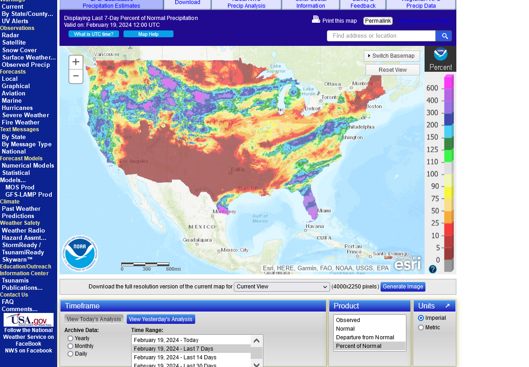Screen dimensions: 529x367
Task: Click the Find address or location field
Action: 381,36
